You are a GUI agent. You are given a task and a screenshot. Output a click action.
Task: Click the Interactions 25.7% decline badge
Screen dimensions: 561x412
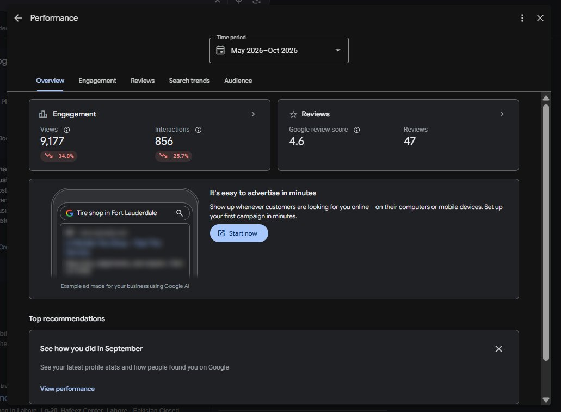point(174,156)
